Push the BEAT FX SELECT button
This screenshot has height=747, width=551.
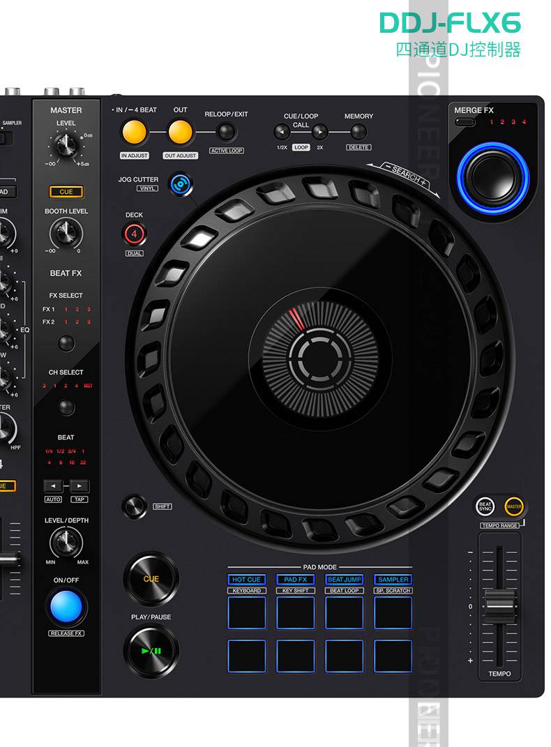66,342
